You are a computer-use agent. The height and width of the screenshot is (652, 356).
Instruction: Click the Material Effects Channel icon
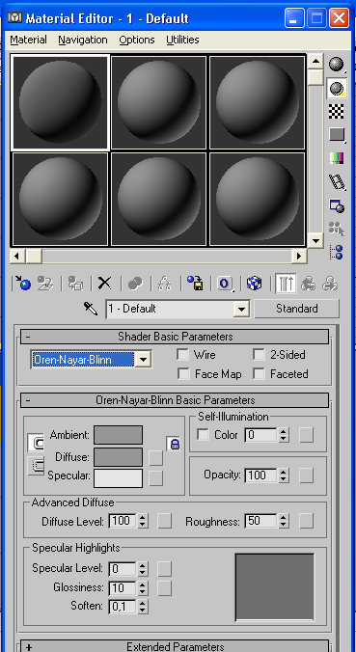(x=225, y=284)
